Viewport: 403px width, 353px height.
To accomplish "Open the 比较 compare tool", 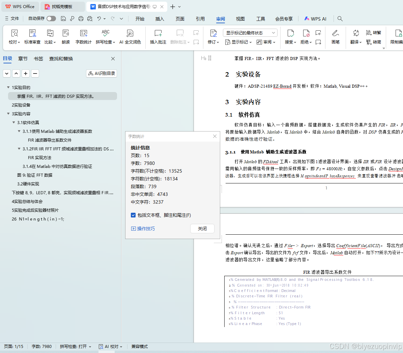I will (x=50, y=37).
